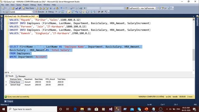This screenshot has width=199, height=112.
Task: Click the Increase Indent icon
Action: (102, 12)
